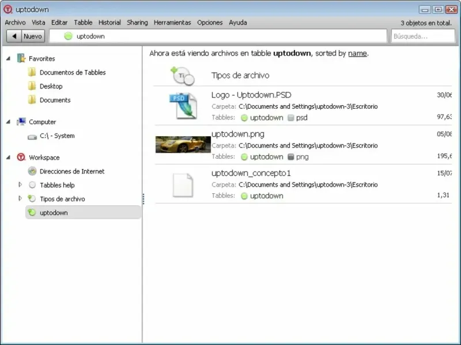Click the Documentos de Tabbles folder icon

coord(32,72)
